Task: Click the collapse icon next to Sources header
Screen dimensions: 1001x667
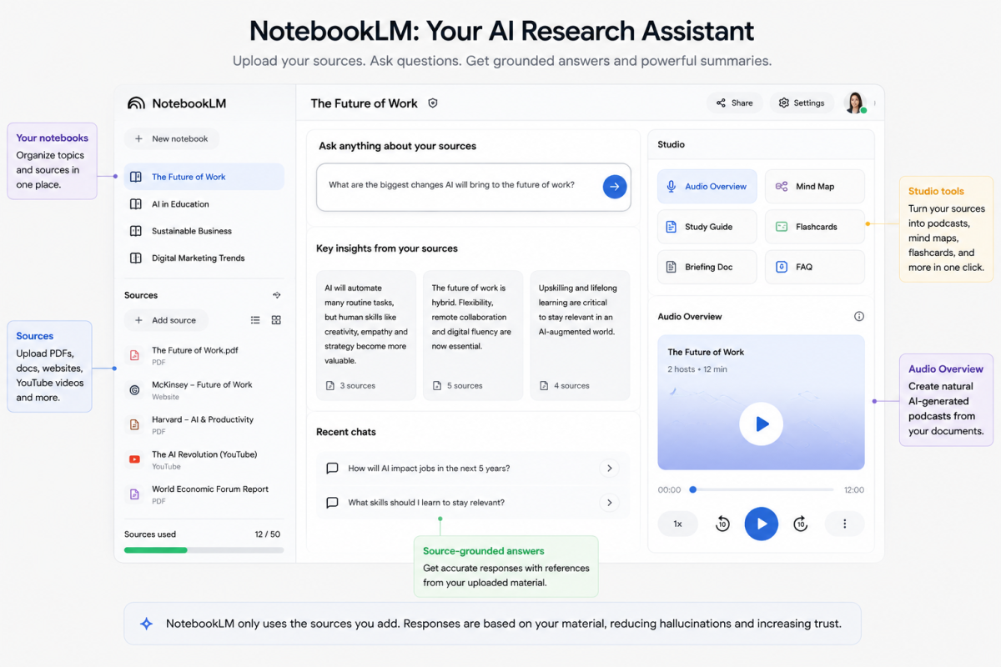Action: click(x=276, y=295)
